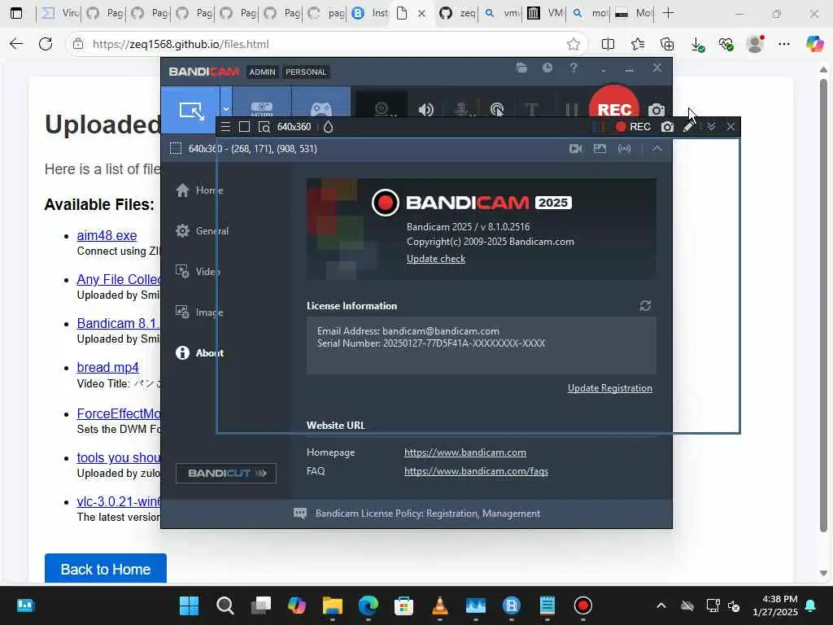Collapse panel with the up chevron
Image resolution: width=833 pixels, height=625 pixels.
(x=657, y=148)
